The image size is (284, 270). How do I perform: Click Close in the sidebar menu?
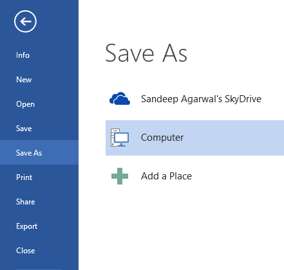click(x=39, y=251)
